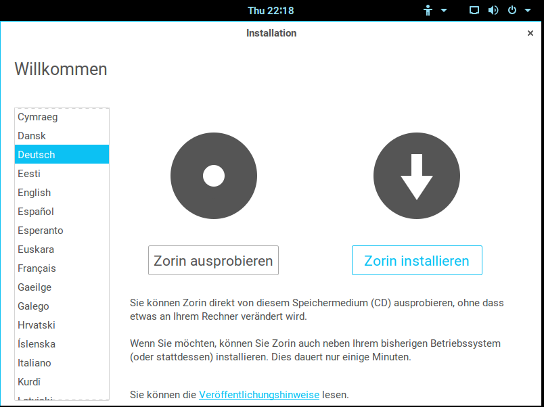Open the accessibility menu icon
Screen dimensions: 544x407
click(428, 11)
